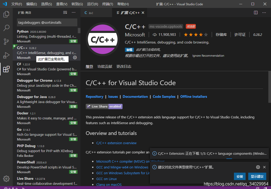The height and width of the screenshot is (189, 271).
Task: Close the C/C++ recommendation notification
Action: 264,167
